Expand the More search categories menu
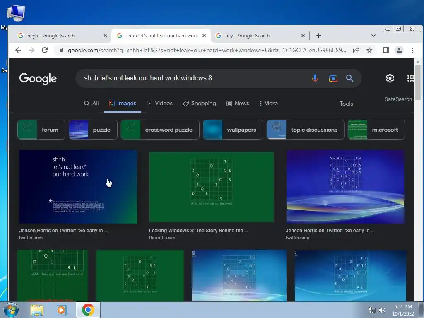 click(268, 103)
